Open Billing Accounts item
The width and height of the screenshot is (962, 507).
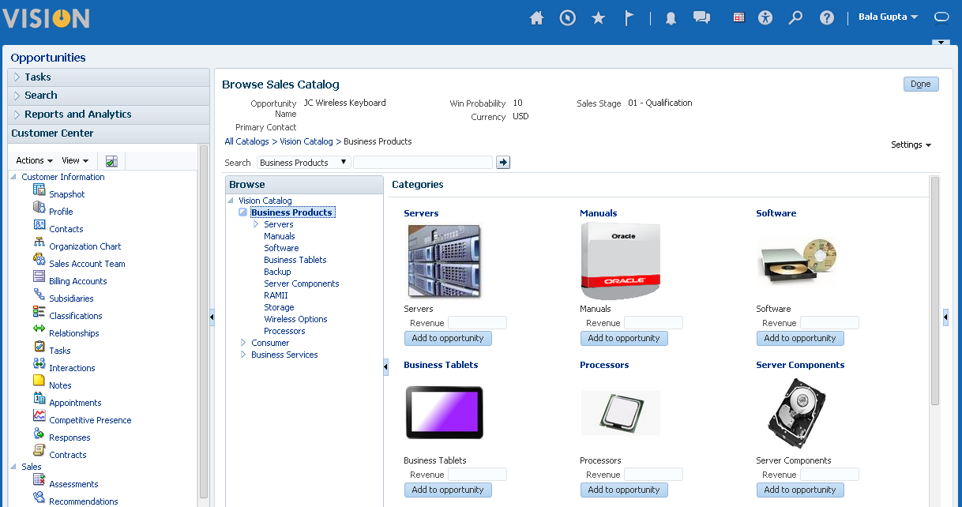pyautogui.click(x=77, y=281)
